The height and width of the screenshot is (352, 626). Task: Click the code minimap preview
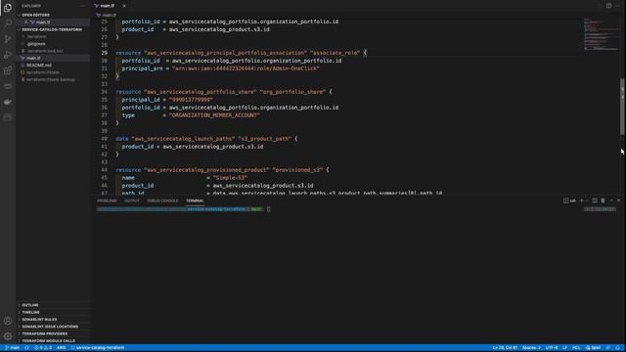pyautogui.click(x=601, y=34)
